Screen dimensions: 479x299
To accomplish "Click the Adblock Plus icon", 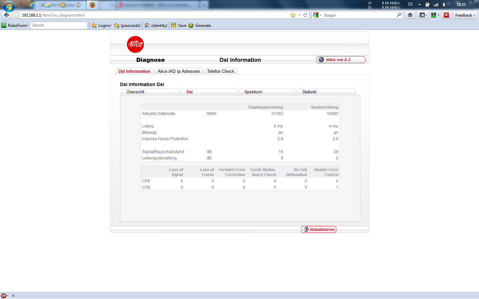I will point(4,296).
